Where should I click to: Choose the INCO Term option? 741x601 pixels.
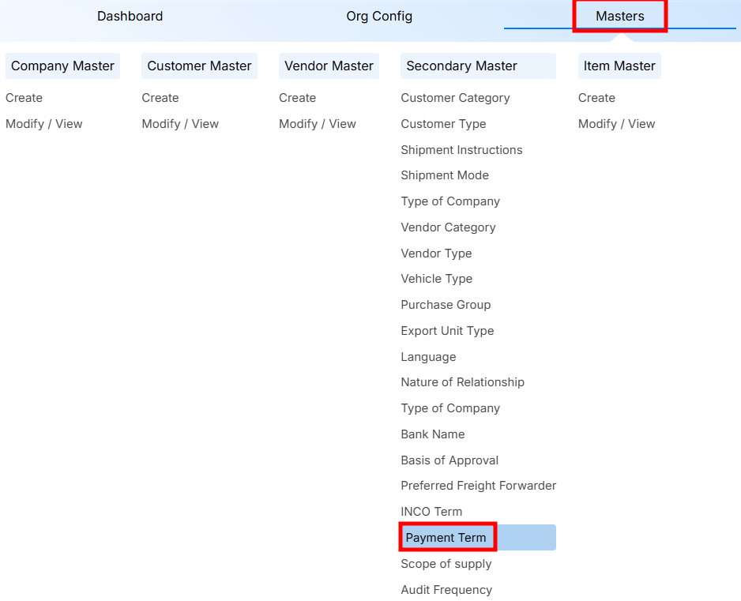[431, 512]
